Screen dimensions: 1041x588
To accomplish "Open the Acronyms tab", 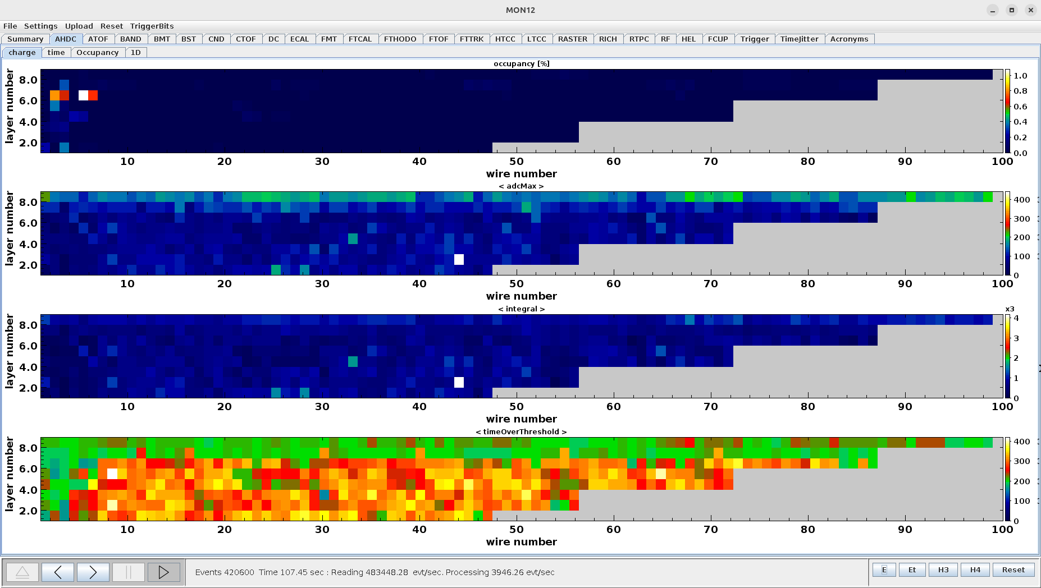I will coord(850,39).
